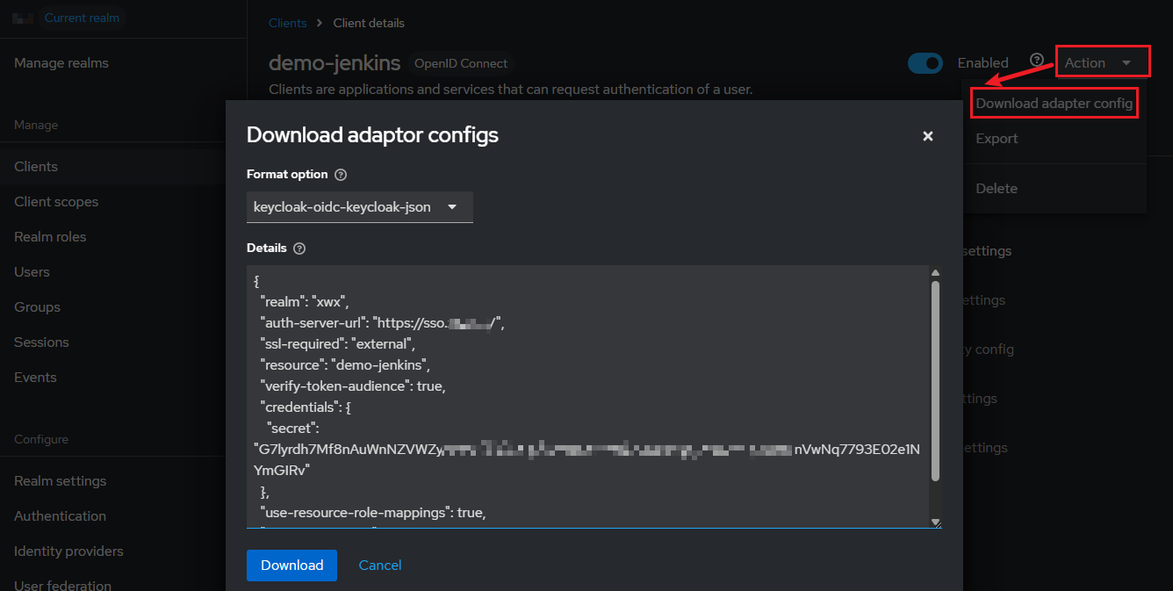This screenshot has height=591, width=1173.
Task: Open Client scopes in the sidebar
Action: (x=56, y=202)
